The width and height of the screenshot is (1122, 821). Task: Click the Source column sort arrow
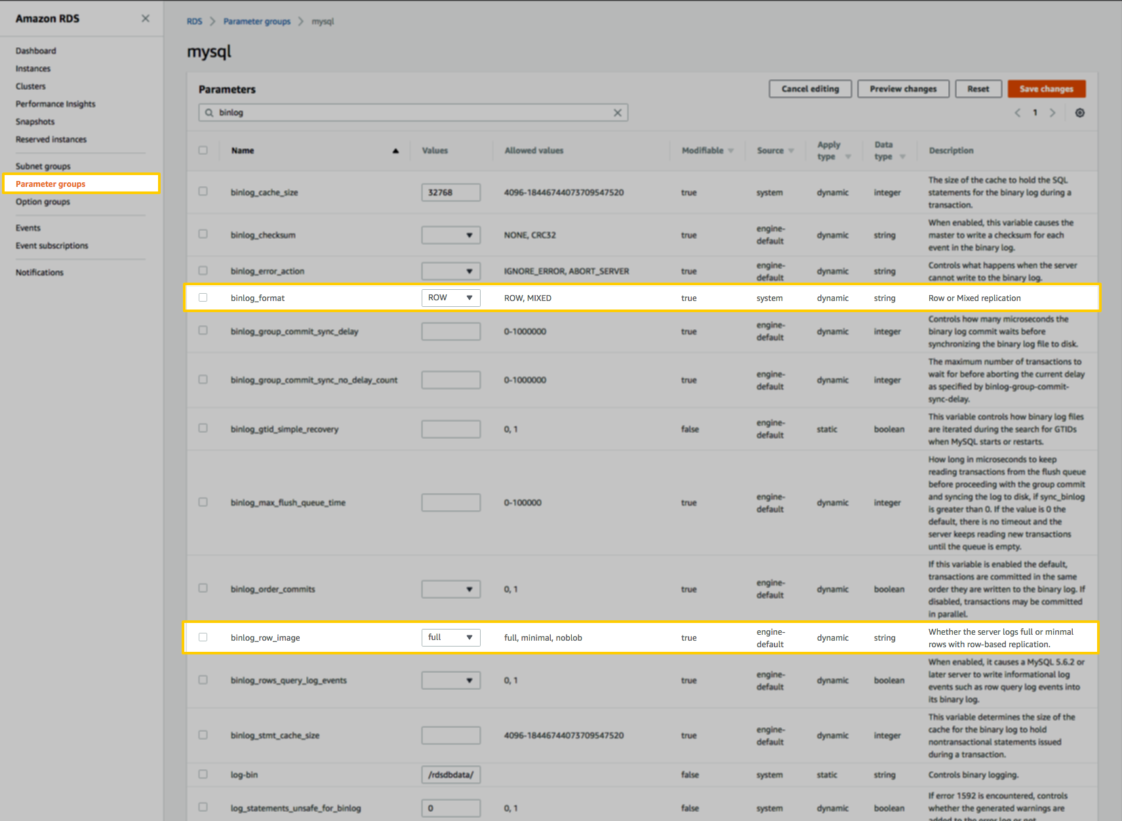click(791, 150)
